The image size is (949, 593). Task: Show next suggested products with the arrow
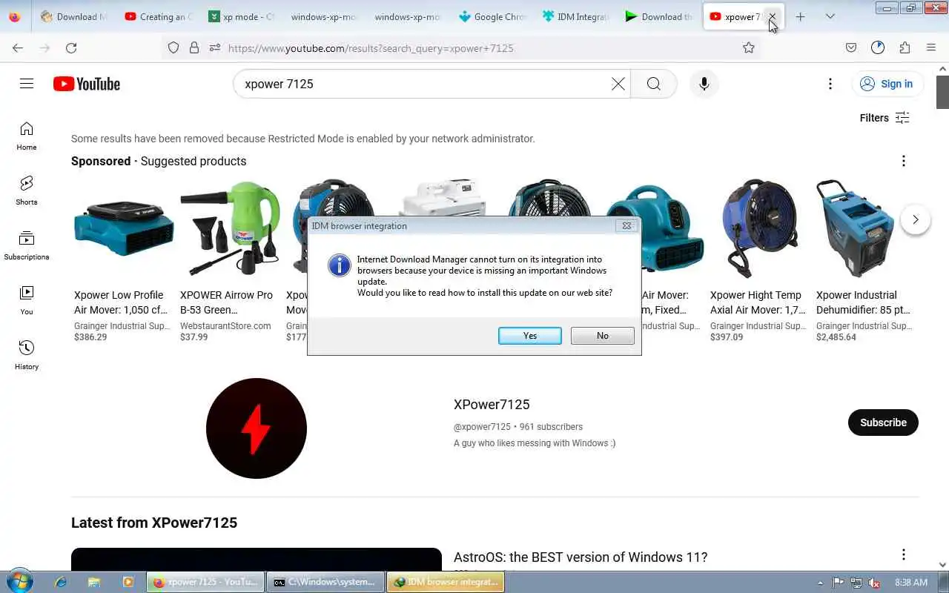[x=916, y=219]
